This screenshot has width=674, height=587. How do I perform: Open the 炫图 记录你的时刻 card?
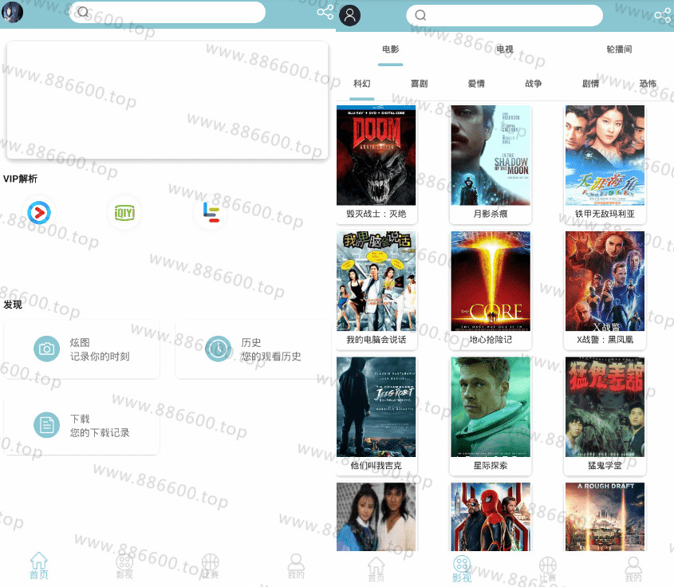click(x=81, y=349)
